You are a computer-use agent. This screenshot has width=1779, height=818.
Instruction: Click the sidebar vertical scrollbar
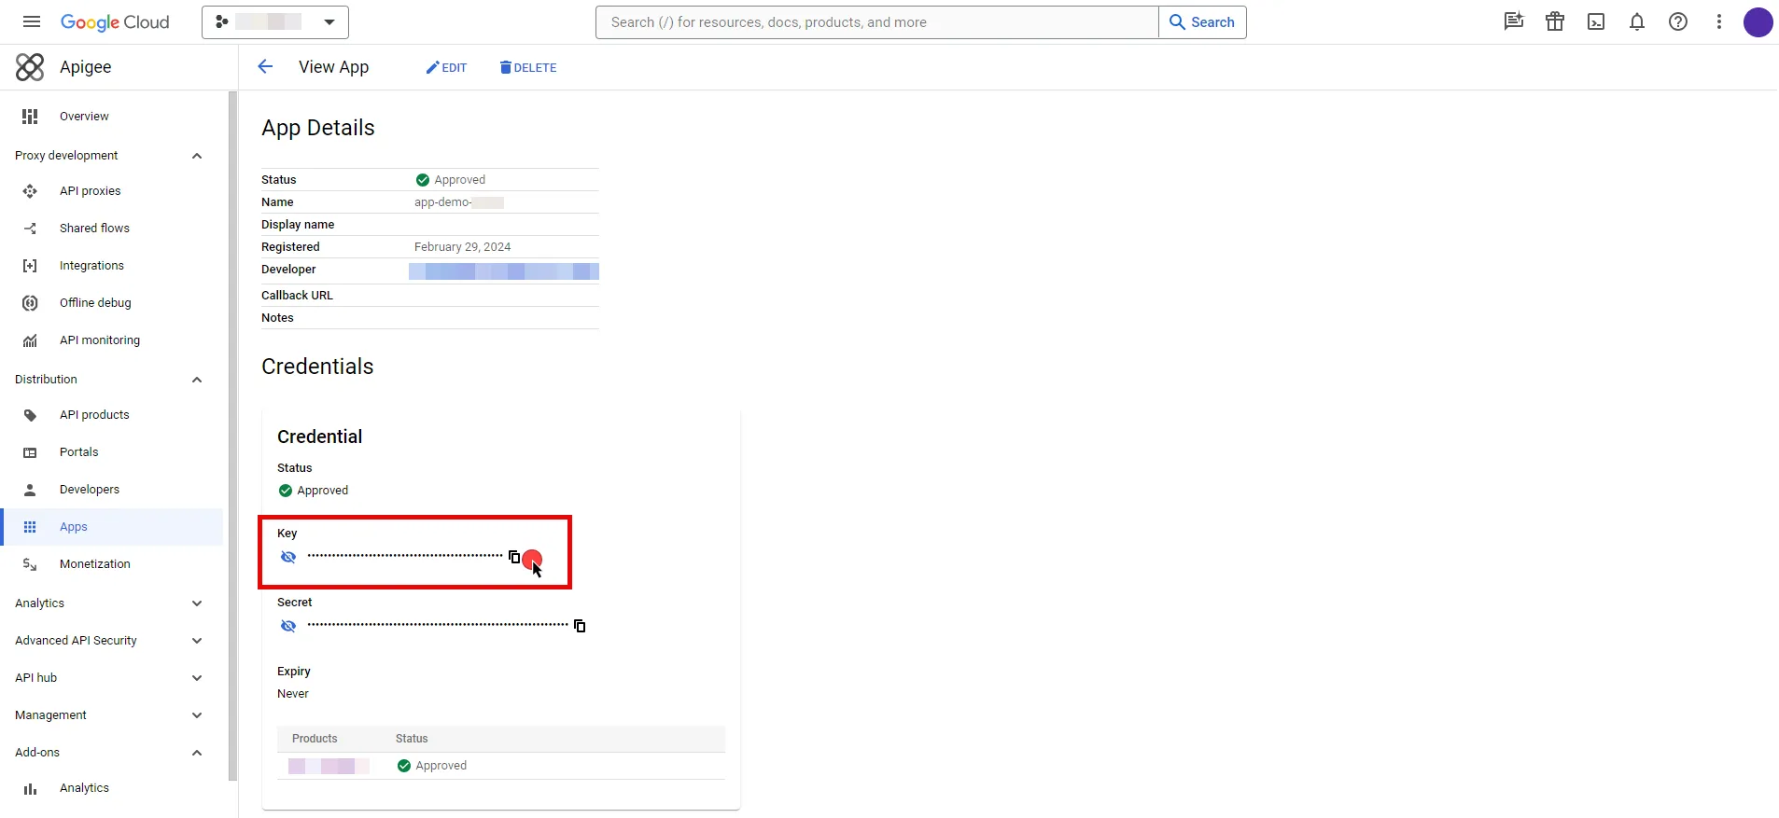[x=233, y=436]
